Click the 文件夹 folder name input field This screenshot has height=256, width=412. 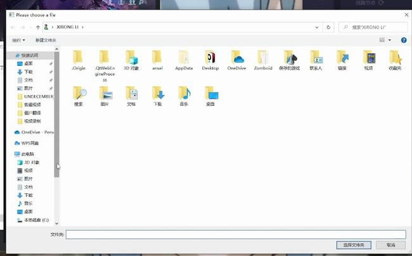pos(235,234)
